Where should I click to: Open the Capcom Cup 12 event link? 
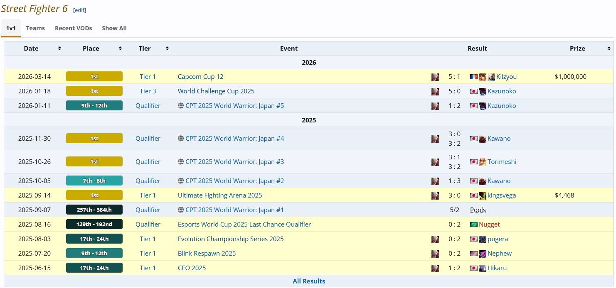click(201, 77)
